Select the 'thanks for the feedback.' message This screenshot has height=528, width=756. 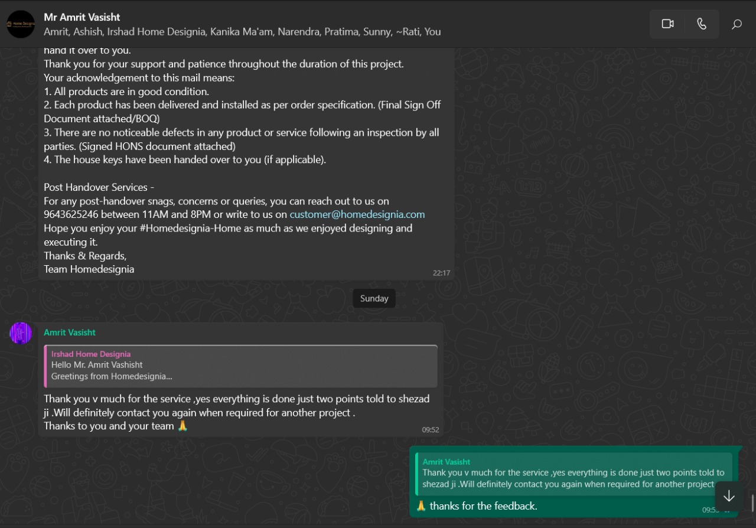pyautogui.click(x=483, y=506)
